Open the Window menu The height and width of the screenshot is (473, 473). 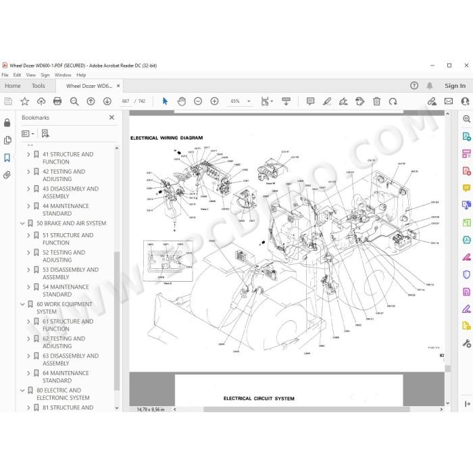point(63,75)
